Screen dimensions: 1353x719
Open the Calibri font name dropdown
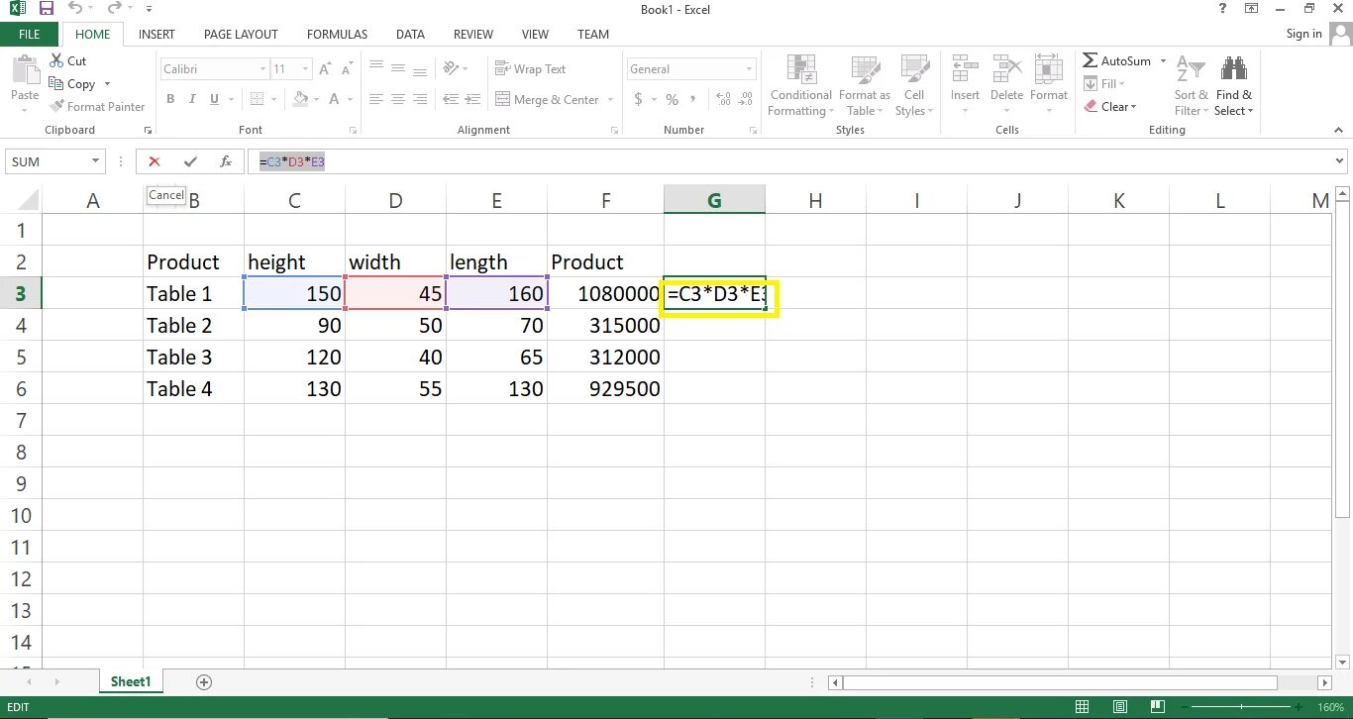[262, 69]
